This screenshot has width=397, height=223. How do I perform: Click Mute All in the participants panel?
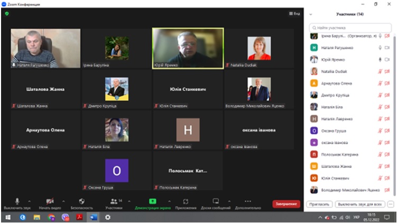coord(360,205)
